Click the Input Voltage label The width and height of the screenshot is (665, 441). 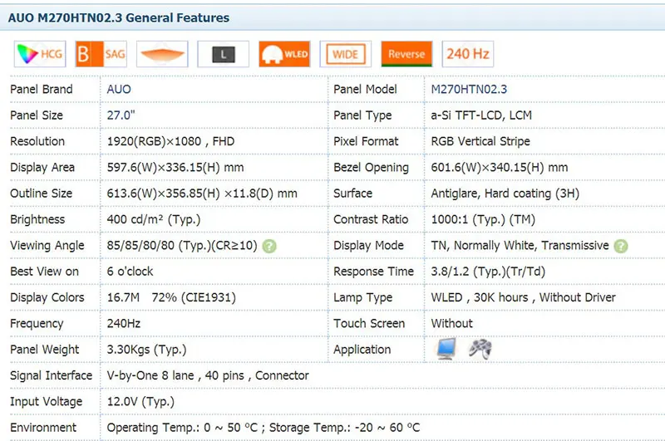(x=47, y=402)
